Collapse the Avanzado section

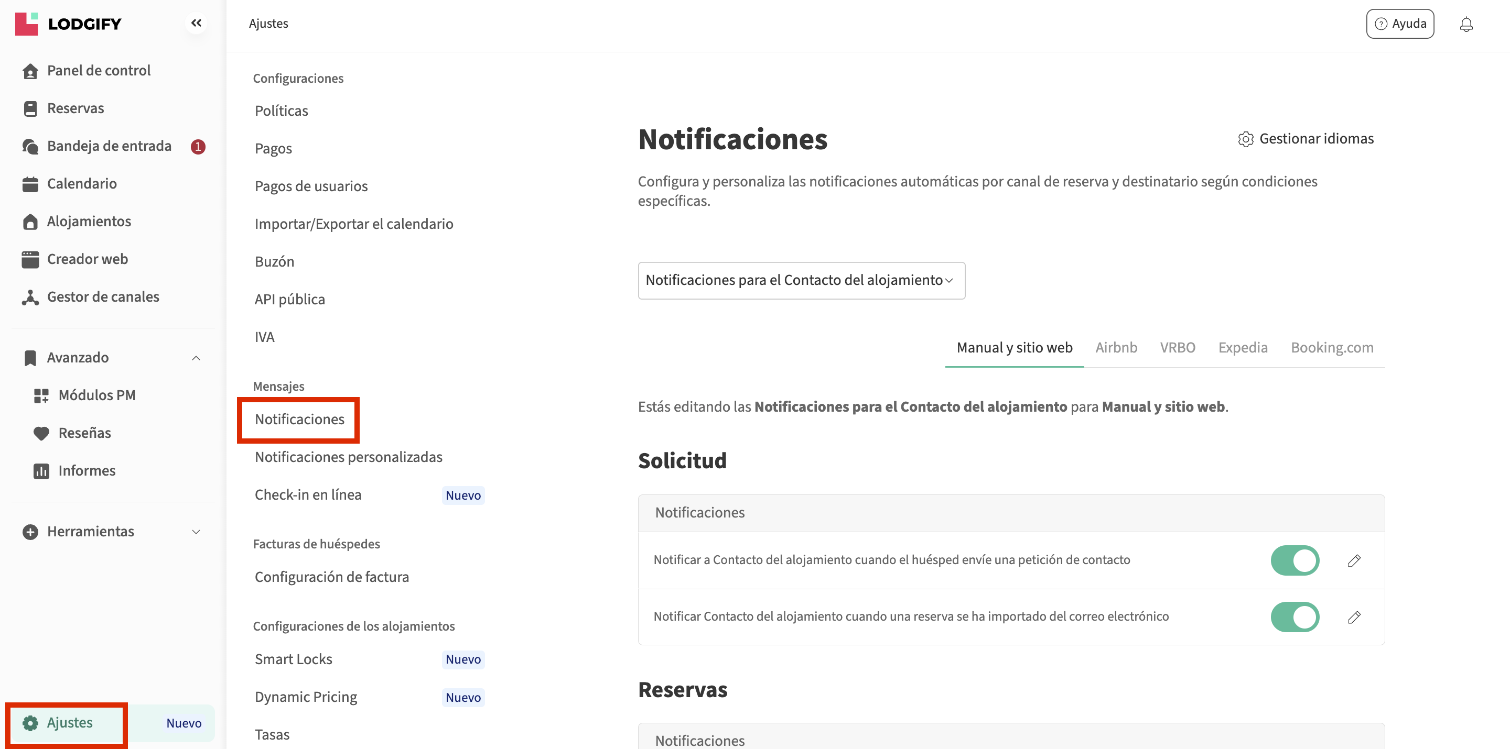click(196, 358)
